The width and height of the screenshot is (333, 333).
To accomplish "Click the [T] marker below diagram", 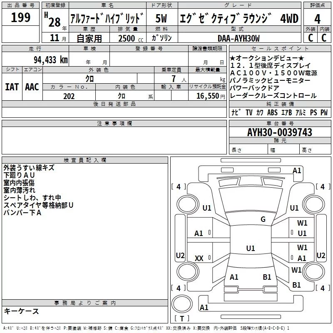I will click(x=181, y=319).
